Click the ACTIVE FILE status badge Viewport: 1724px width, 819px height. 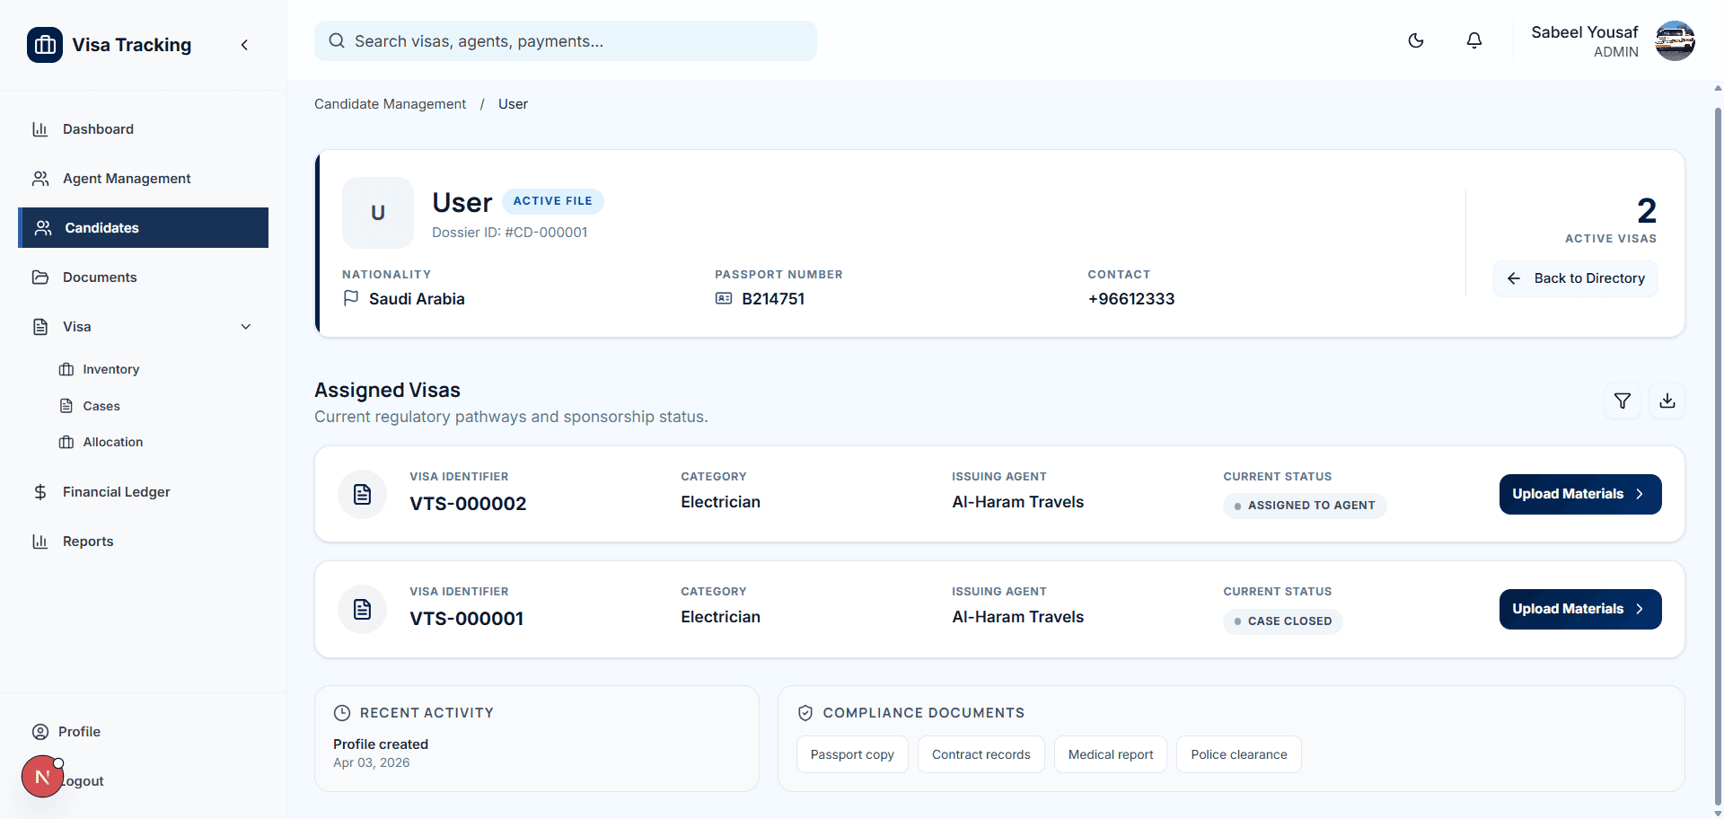point(553,201)
